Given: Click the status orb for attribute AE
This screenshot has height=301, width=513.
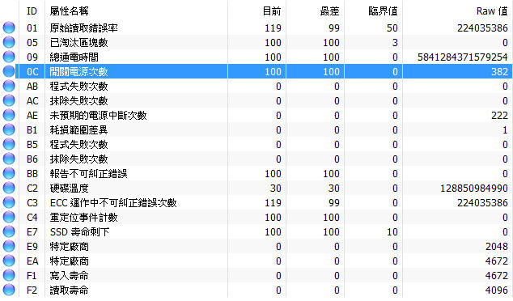Looking at the screenshot, I should point(9,115).
